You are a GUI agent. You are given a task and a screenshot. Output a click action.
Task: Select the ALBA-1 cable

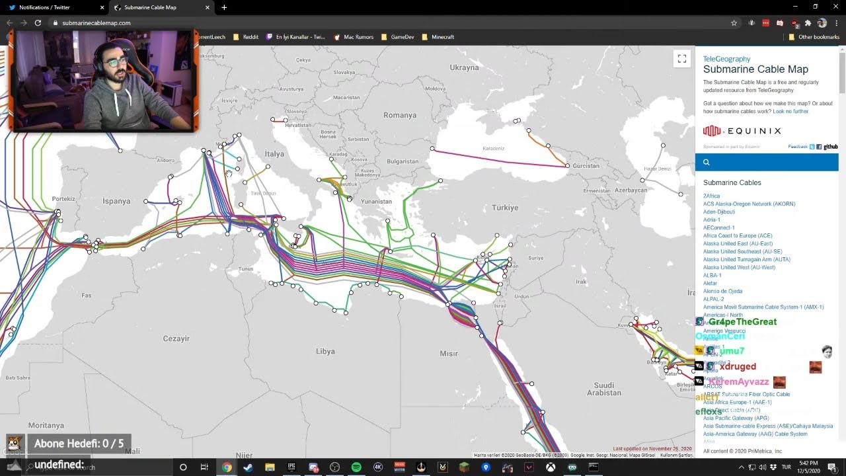tap(712, 275)
